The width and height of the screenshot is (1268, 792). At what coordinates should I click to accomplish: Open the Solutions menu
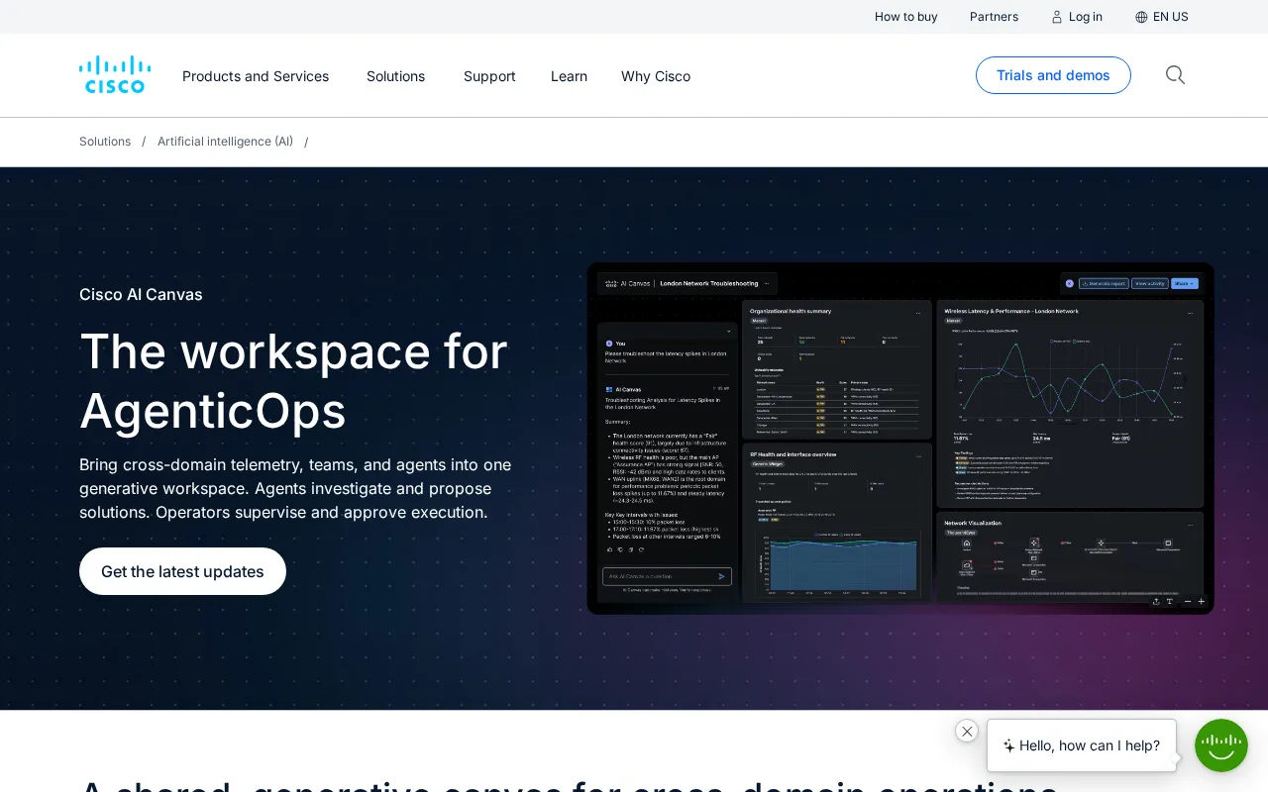tap(395, 76)
